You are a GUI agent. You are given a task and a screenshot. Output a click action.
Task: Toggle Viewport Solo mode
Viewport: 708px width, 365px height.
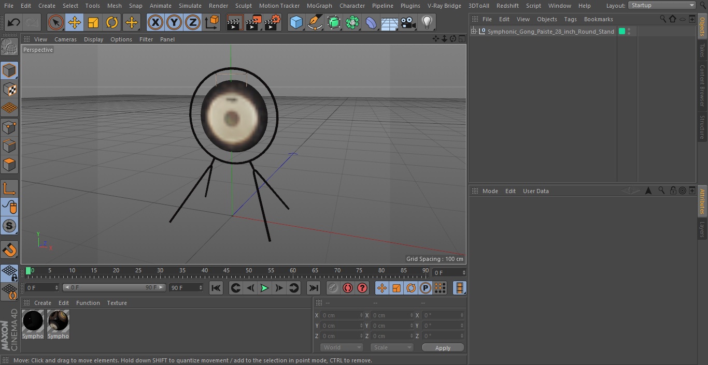click(9, 226)
